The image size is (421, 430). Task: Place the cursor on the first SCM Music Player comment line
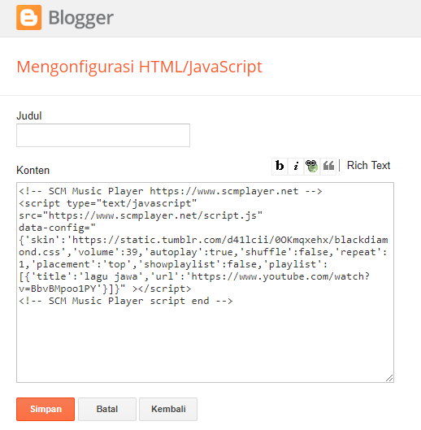pos(171,191)
